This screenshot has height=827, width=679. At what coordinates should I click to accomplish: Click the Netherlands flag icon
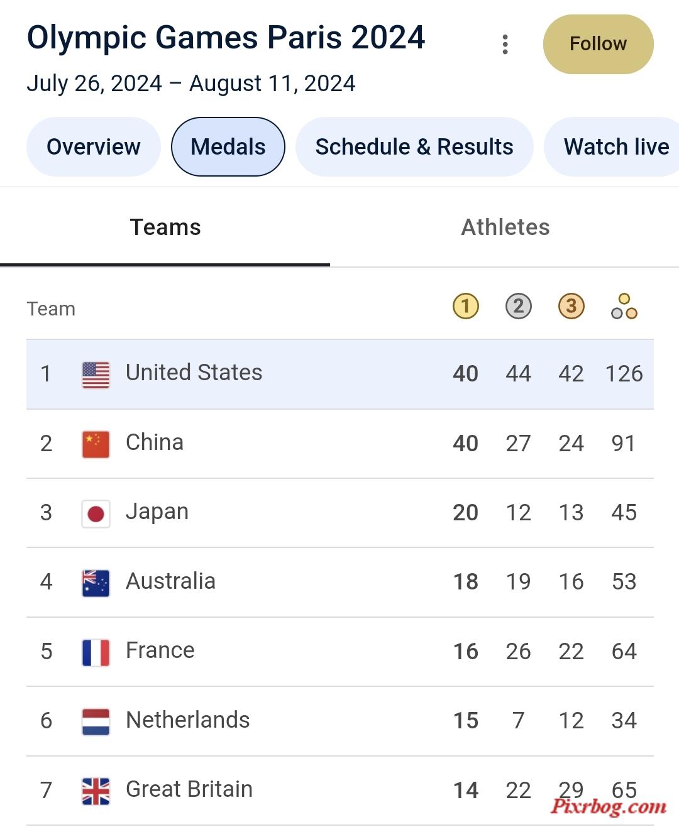(96, 721)
